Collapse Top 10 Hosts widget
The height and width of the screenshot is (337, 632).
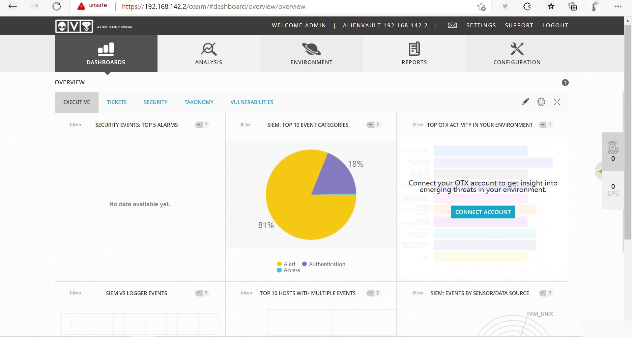click(370, 293)
